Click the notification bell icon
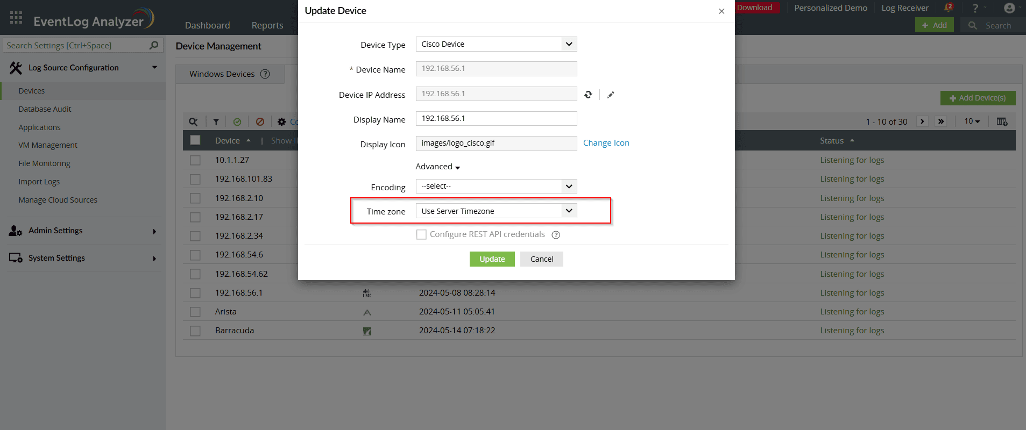Viewport: 1026px width, 430px height. coord(949,8)
